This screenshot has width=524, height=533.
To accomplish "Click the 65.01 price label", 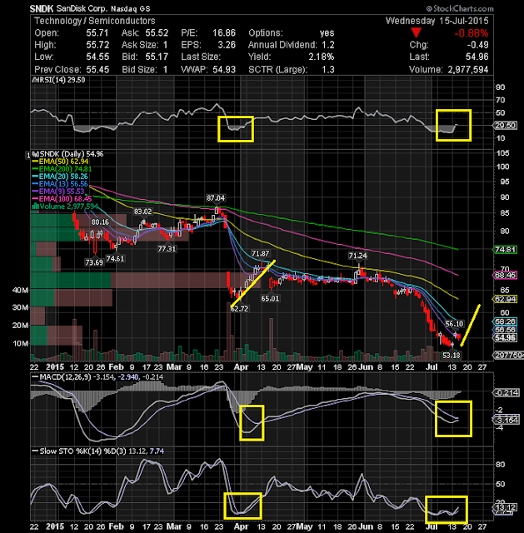I will click(270, 298).
